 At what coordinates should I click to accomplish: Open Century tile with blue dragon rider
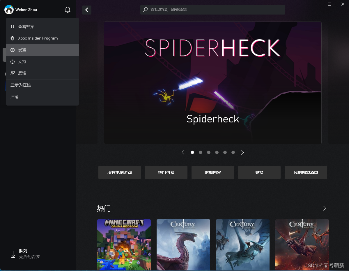tap(242, 245)
